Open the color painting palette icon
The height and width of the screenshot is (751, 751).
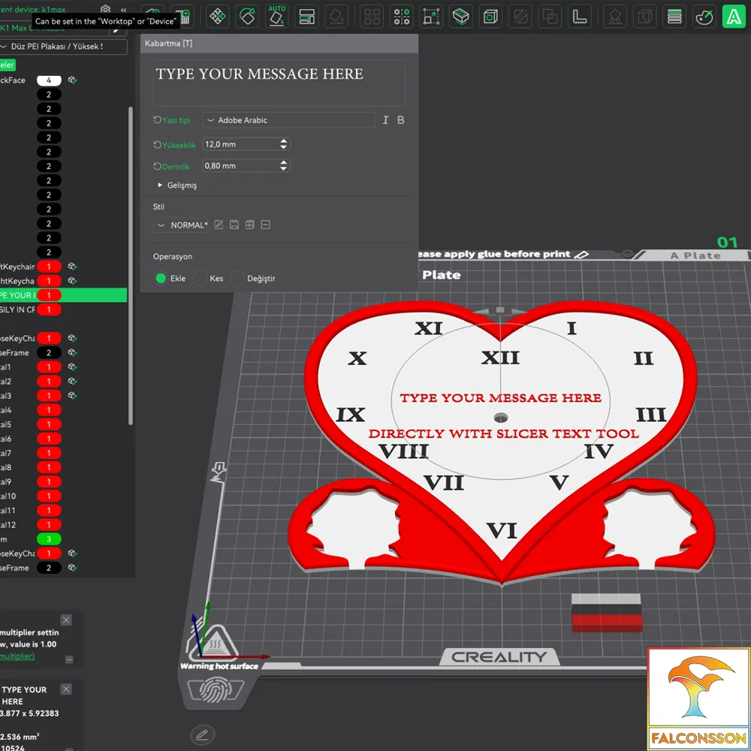(704, 17)
